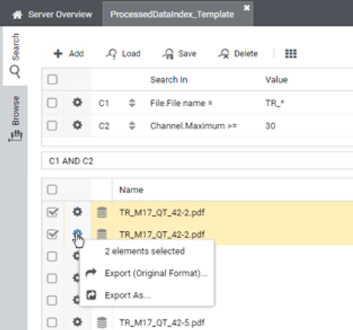Choose Export (Original Format)... menu entry
The height and width of the screenshot is (330, 353).
coord(147,273)
